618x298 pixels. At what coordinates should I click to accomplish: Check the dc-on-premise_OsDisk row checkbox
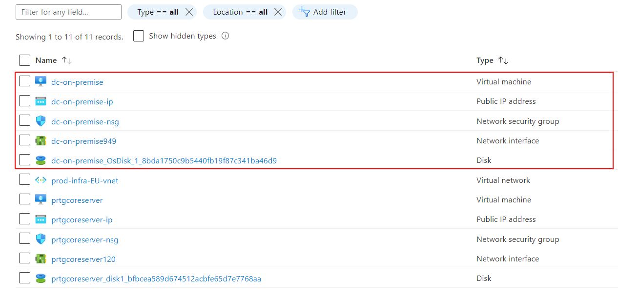pyautogui.click(x=24, y=160)
